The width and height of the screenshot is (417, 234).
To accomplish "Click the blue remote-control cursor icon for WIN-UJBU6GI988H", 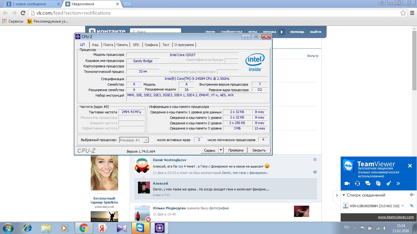I will pos(412,206).
